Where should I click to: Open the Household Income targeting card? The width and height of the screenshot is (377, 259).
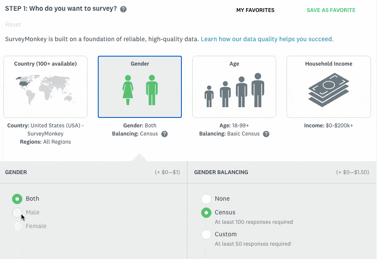pyautogui.click(x=328, y=87)
